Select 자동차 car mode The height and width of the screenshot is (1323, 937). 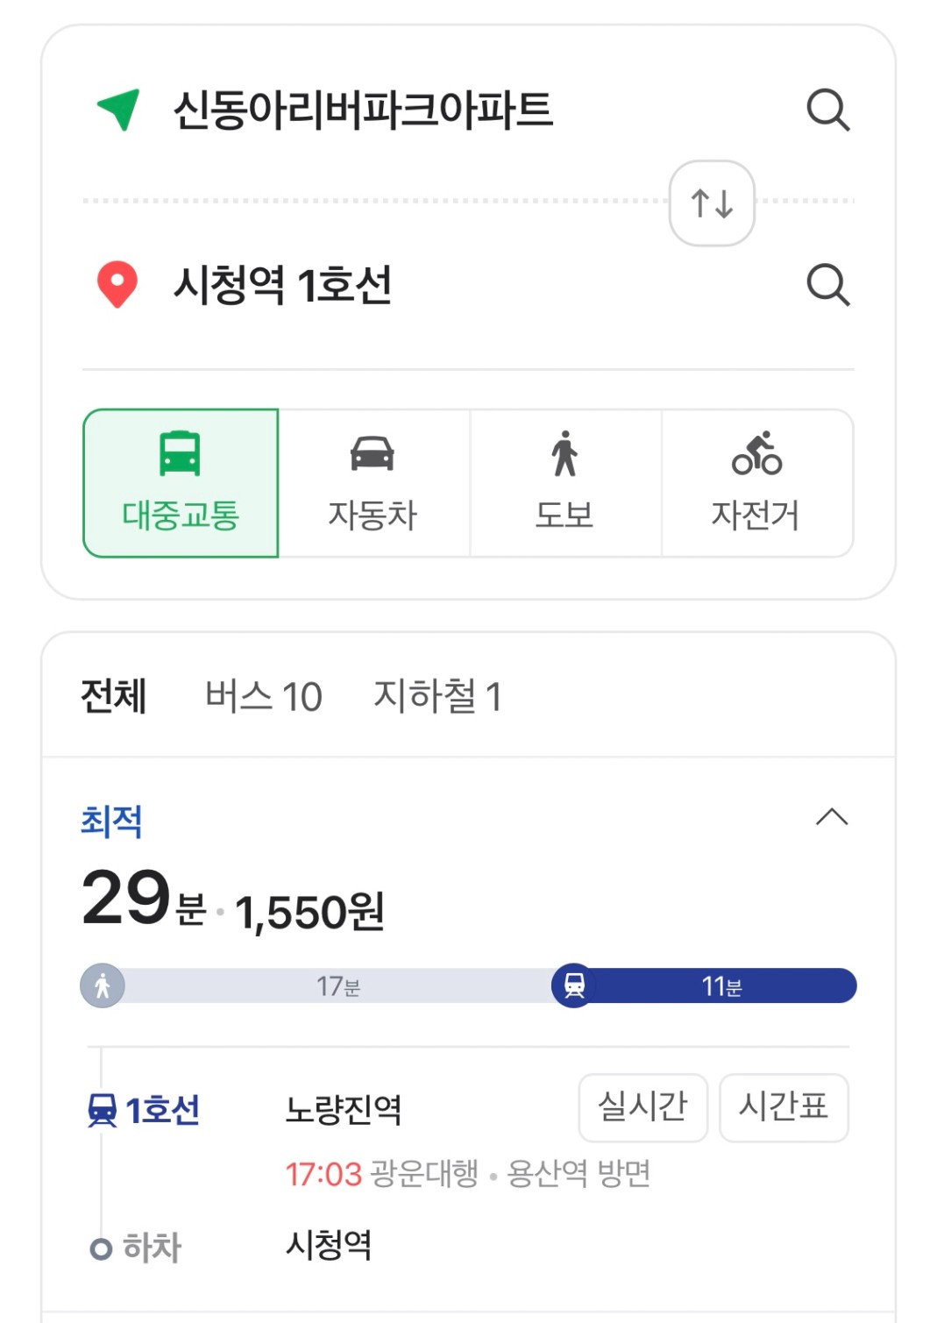373,483
